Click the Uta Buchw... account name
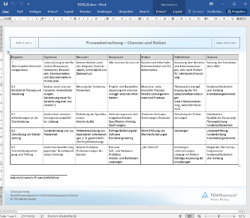Viewport: 250px width, 218px height. (214, 12)
